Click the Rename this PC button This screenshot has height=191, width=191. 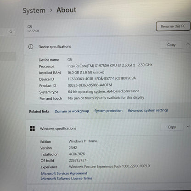click(173, 26)
